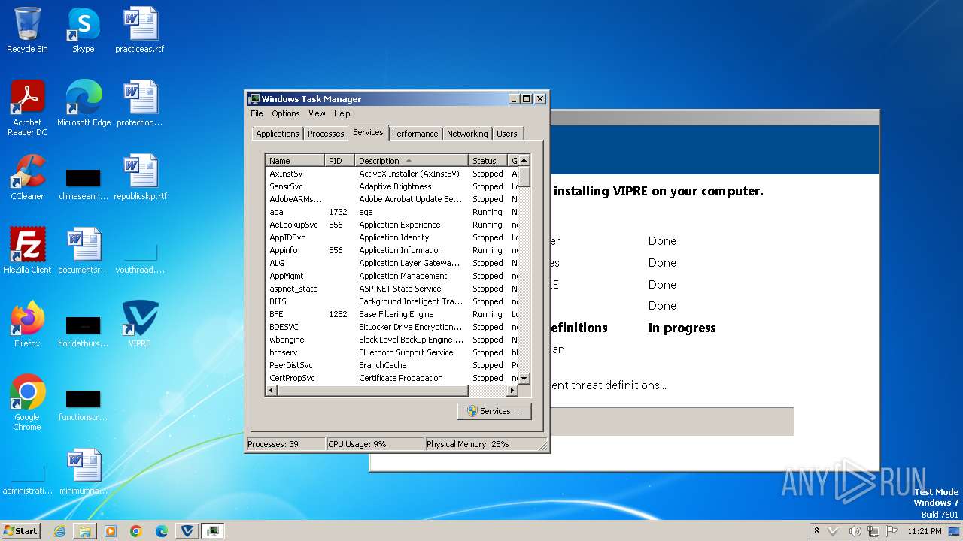
Task: Open the File menu in Task Manager
Action: click(257, 113)
